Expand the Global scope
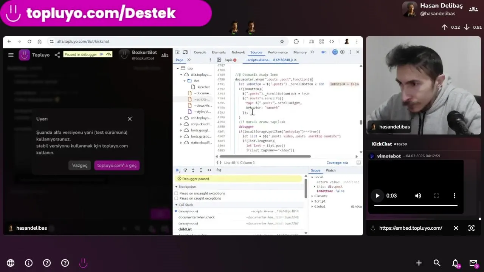Viewport: 484px width, 272px height. [312, 207]
